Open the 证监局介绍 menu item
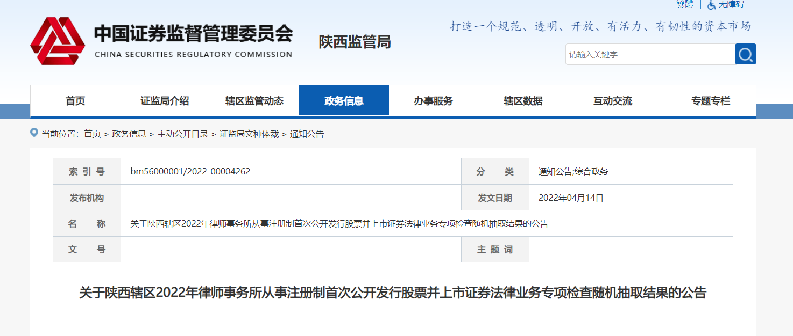793x336 pixels. (165, 101)
